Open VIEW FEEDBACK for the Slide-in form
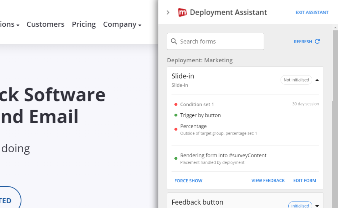Viewport: 338px width, 208px height. [268, 181]
